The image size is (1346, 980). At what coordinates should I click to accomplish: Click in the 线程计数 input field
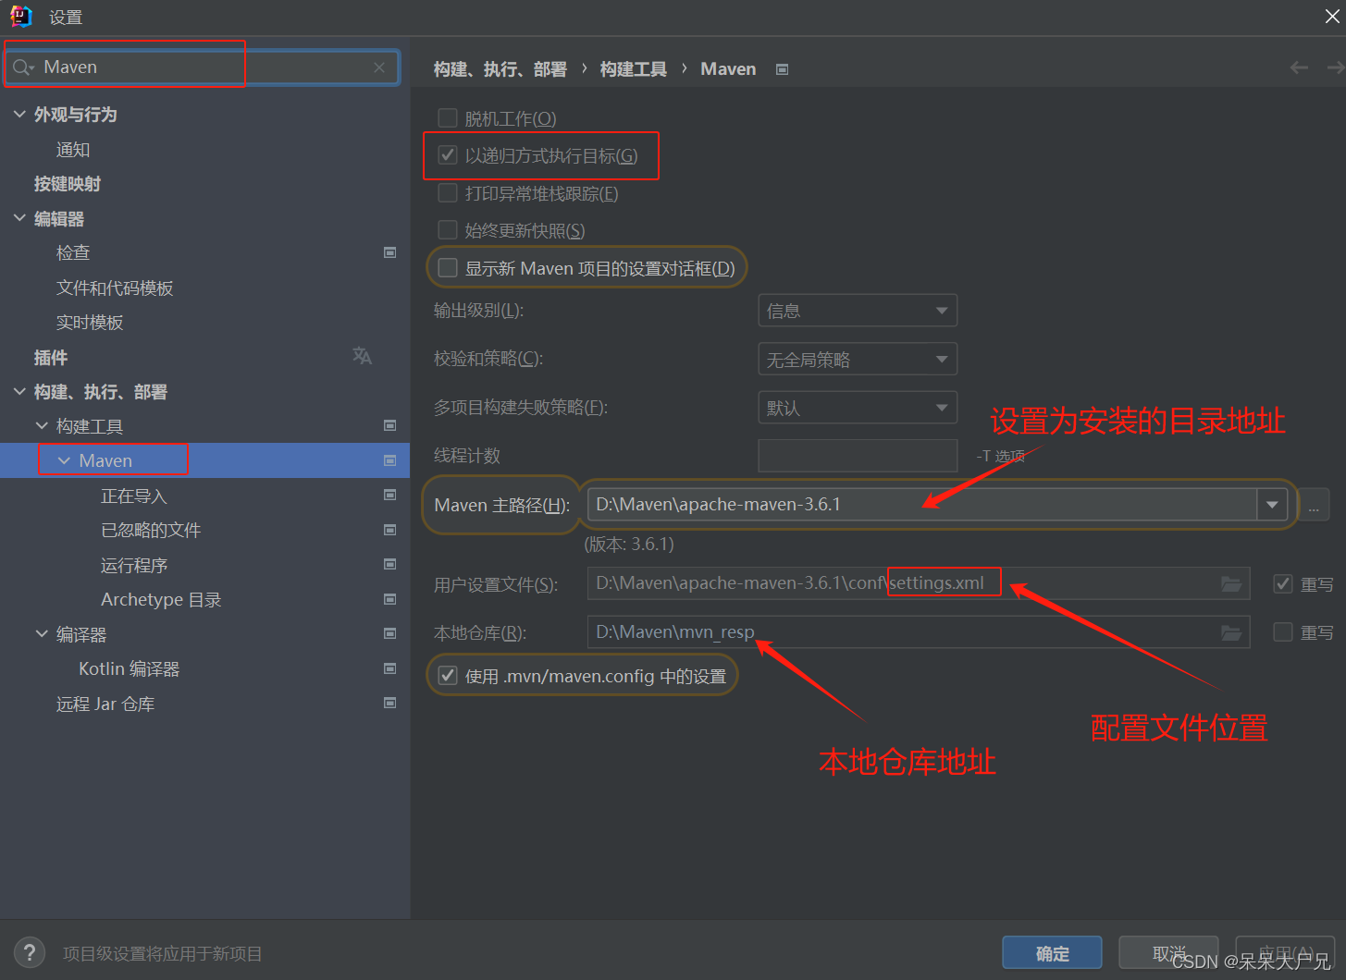858,456
